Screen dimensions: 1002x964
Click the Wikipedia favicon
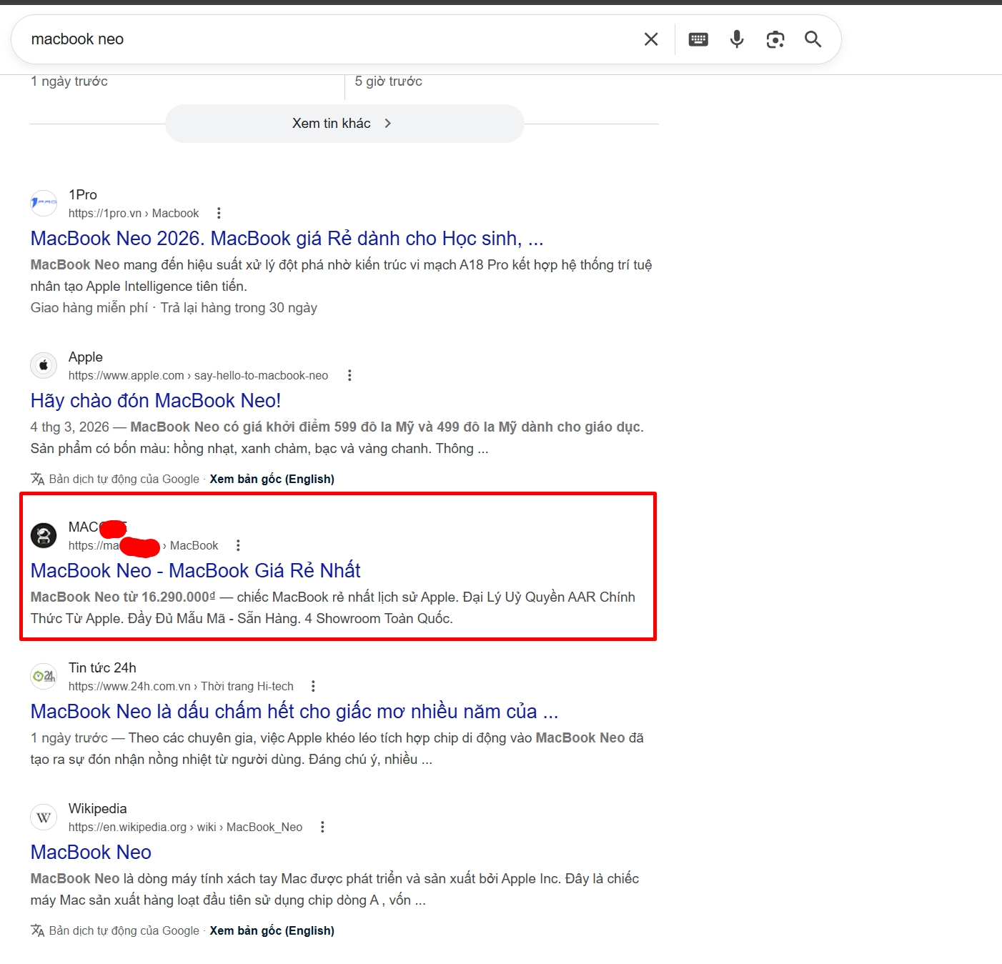click(x=44, y=818)
